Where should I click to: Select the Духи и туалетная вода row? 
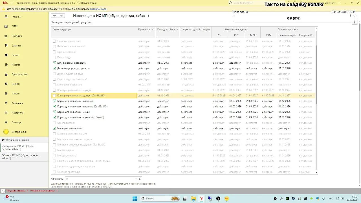click(x=183, y=74)
